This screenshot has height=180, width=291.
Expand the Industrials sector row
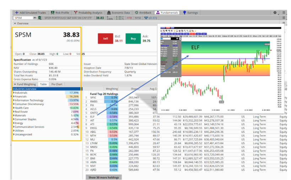pos(14,92)
